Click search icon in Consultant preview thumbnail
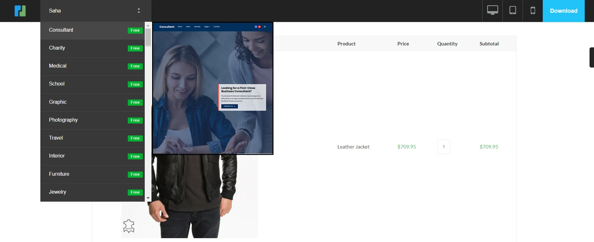The width and height of the screenshot is (594, 242). tap(265, 27)
